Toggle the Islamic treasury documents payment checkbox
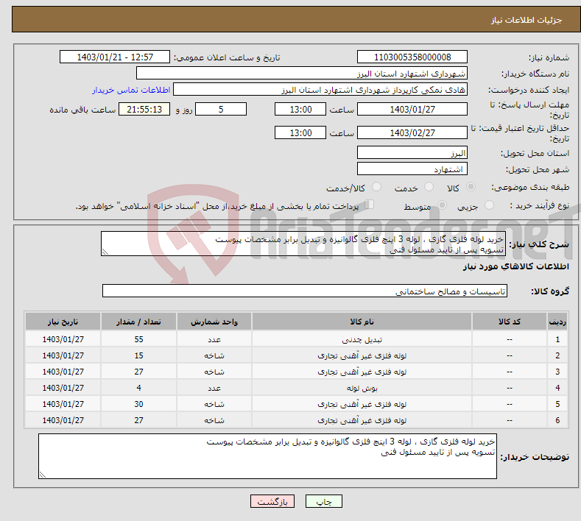Image resolution: width=581 pixels, height=521 pixels. pos(370,204)
